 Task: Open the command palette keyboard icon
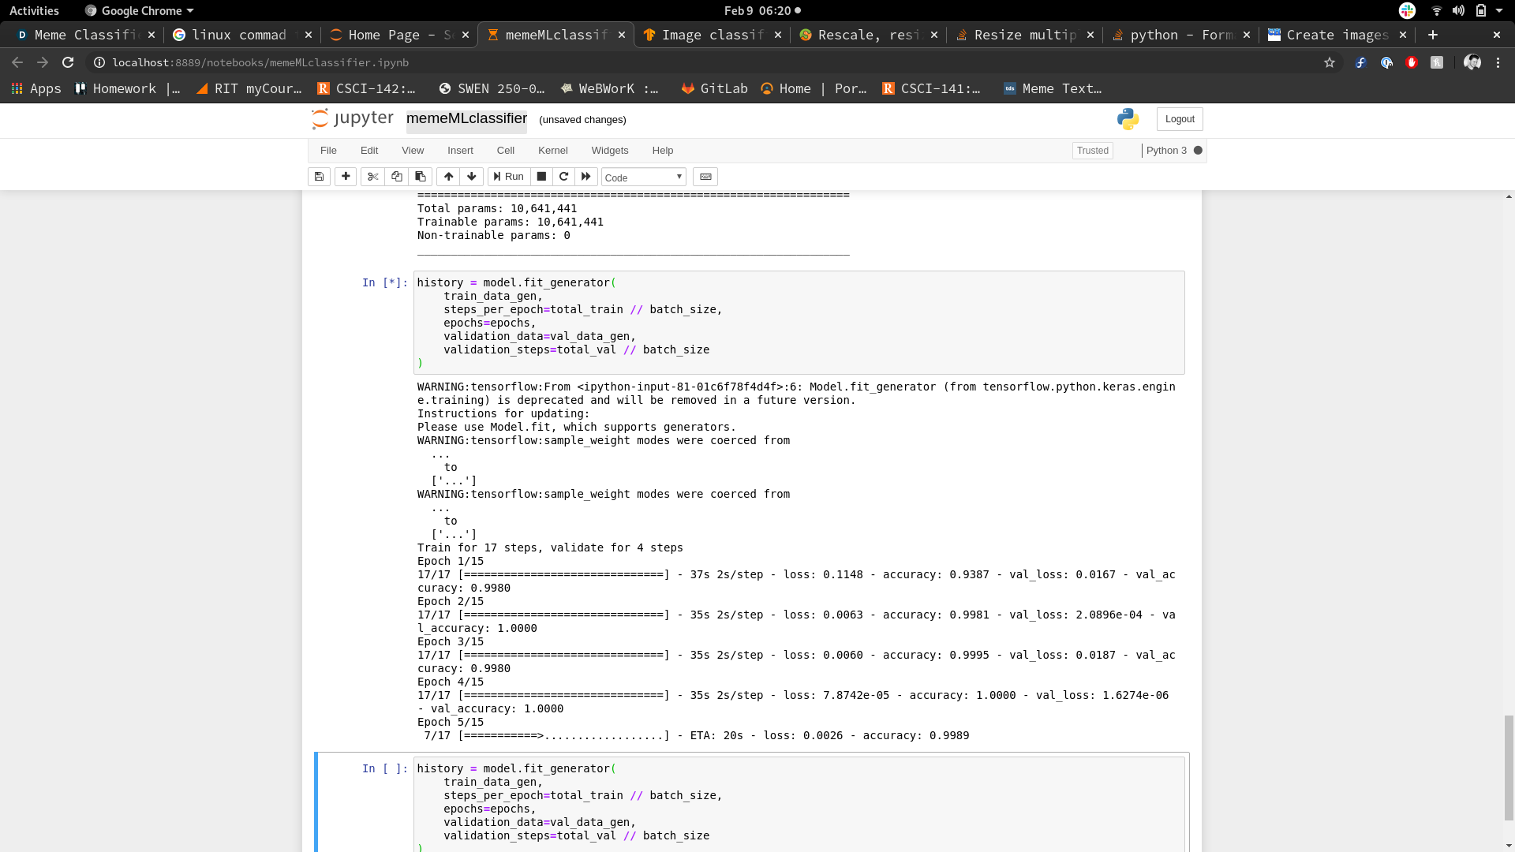point(705,177)
